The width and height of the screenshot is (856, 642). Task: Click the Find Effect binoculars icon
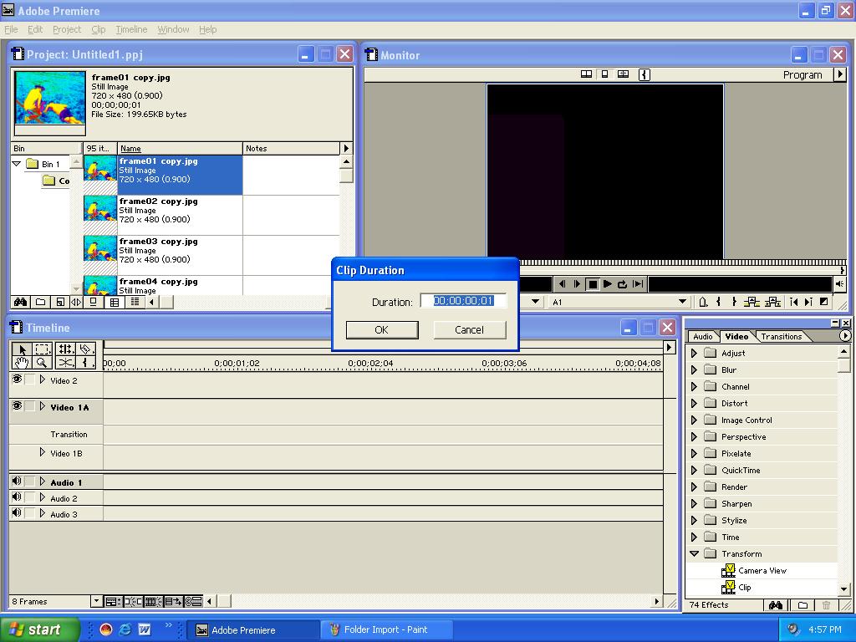point(775,605)
